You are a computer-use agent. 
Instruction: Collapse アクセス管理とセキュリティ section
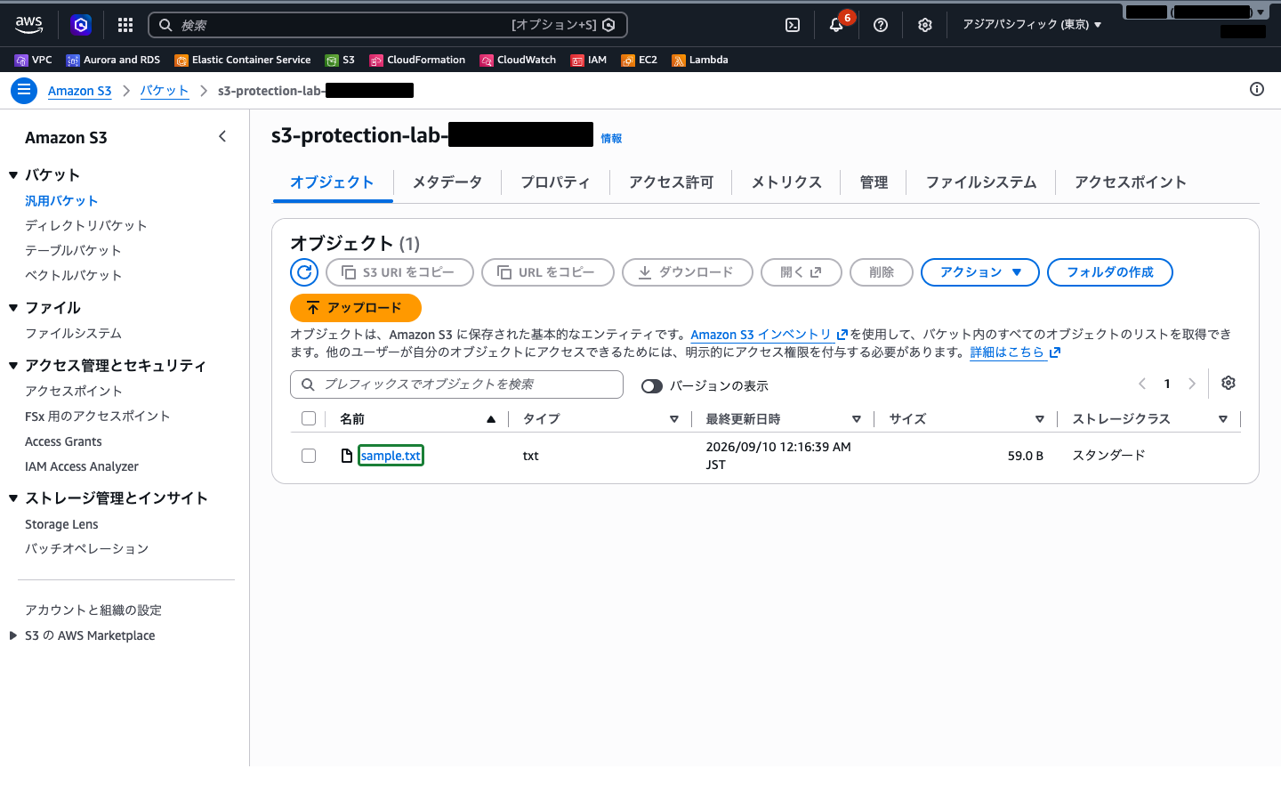click(13, 366)
